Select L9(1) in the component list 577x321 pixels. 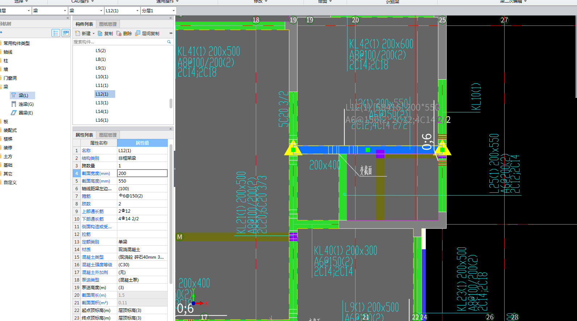tap(101, 68)
